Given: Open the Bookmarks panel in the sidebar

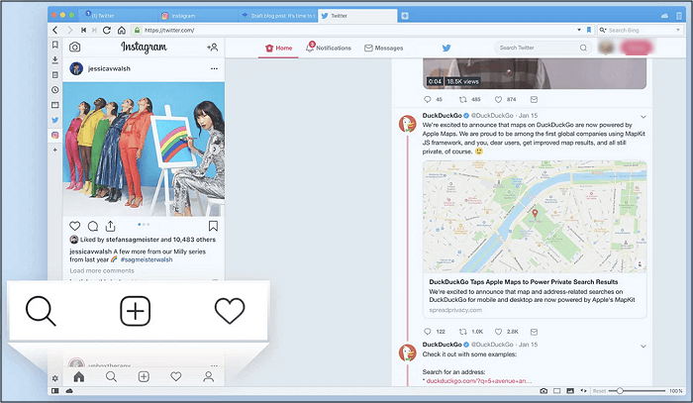Looking at the screenshot, I should tap(54, 45).
